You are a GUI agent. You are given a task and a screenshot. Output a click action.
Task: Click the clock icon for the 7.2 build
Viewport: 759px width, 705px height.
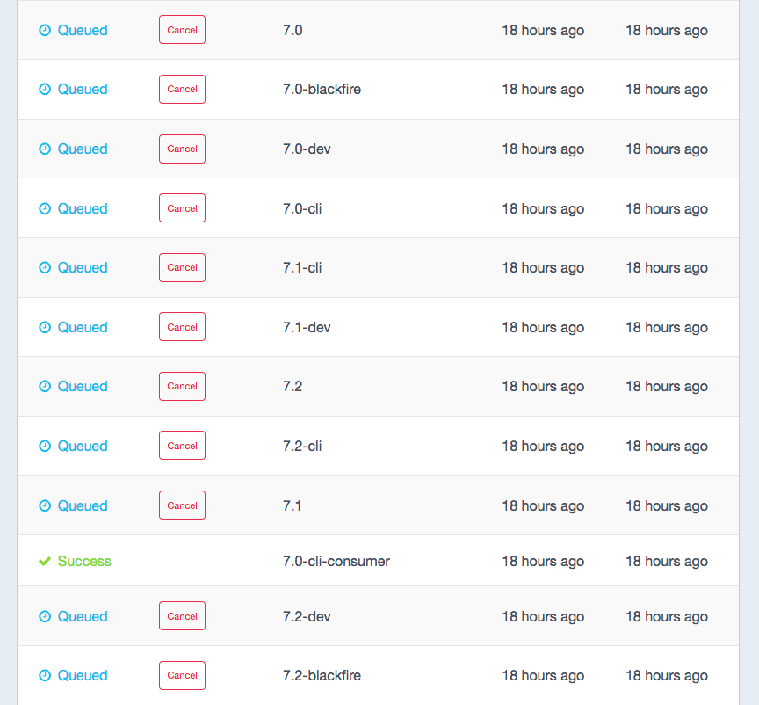pyautogui.click(x=44, y=386)
